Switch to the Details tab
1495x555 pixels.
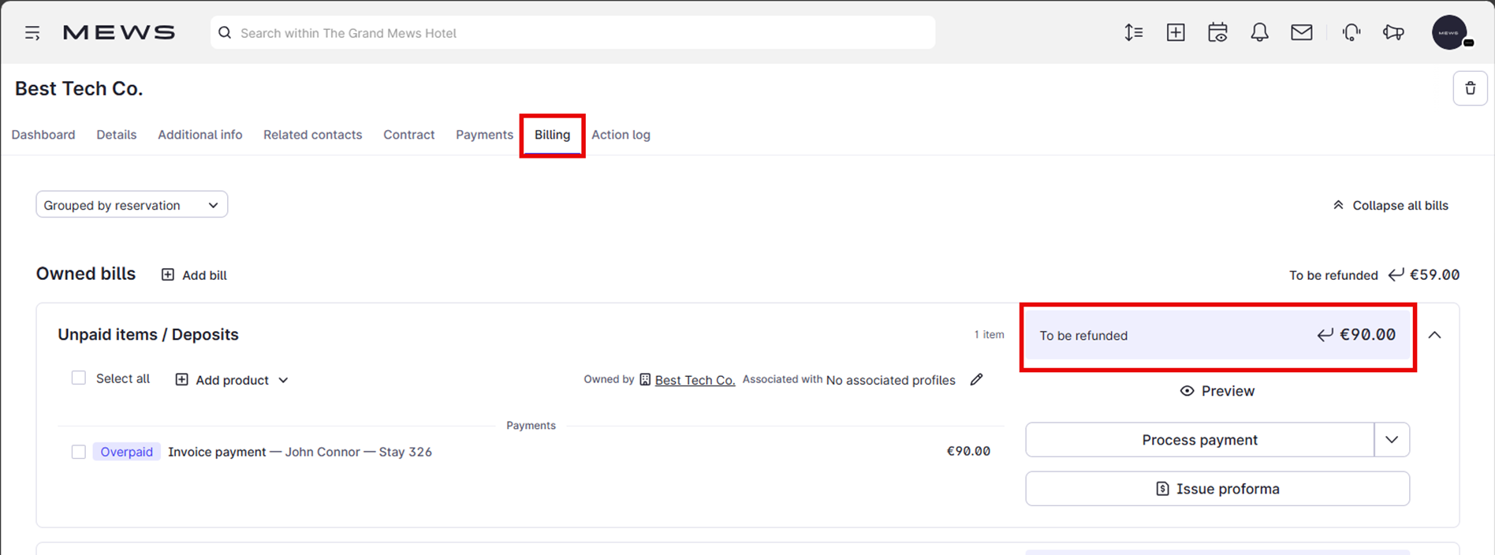tap(117, 135)
